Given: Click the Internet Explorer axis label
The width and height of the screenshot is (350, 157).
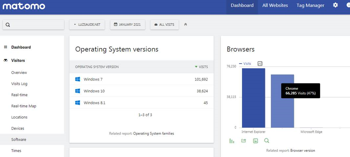Looking at the screenshot, I should [253, 132].
